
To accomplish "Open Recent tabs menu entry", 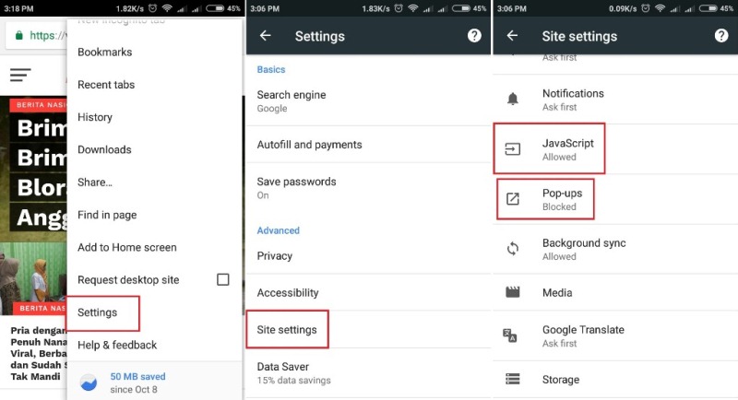I will (154, 85).
